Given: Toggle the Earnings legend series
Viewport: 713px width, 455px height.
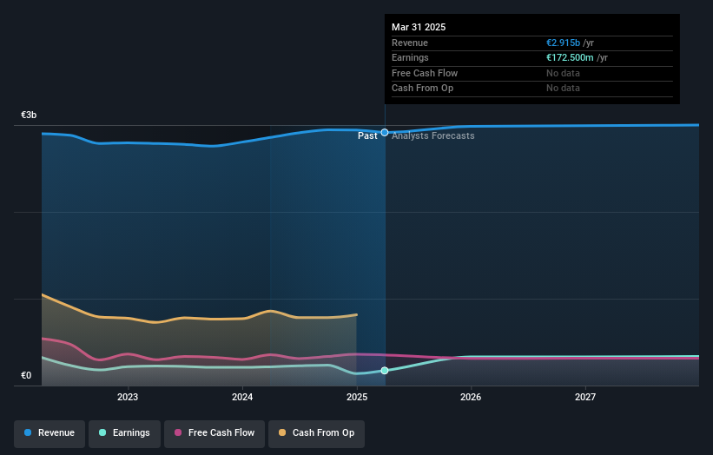Looking at the screenshot, I should (x=124, y=433).
